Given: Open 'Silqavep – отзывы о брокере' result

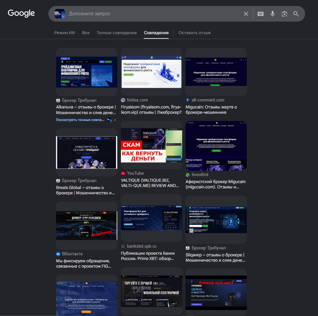Looking at the screenshot, I should click(215, 258).
